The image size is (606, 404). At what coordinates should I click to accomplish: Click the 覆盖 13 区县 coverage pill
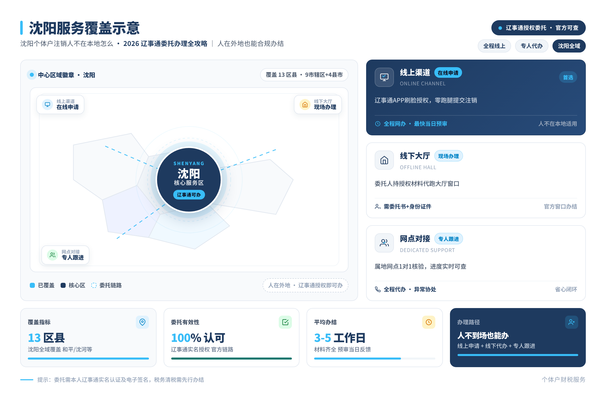[x=304, y=75]
